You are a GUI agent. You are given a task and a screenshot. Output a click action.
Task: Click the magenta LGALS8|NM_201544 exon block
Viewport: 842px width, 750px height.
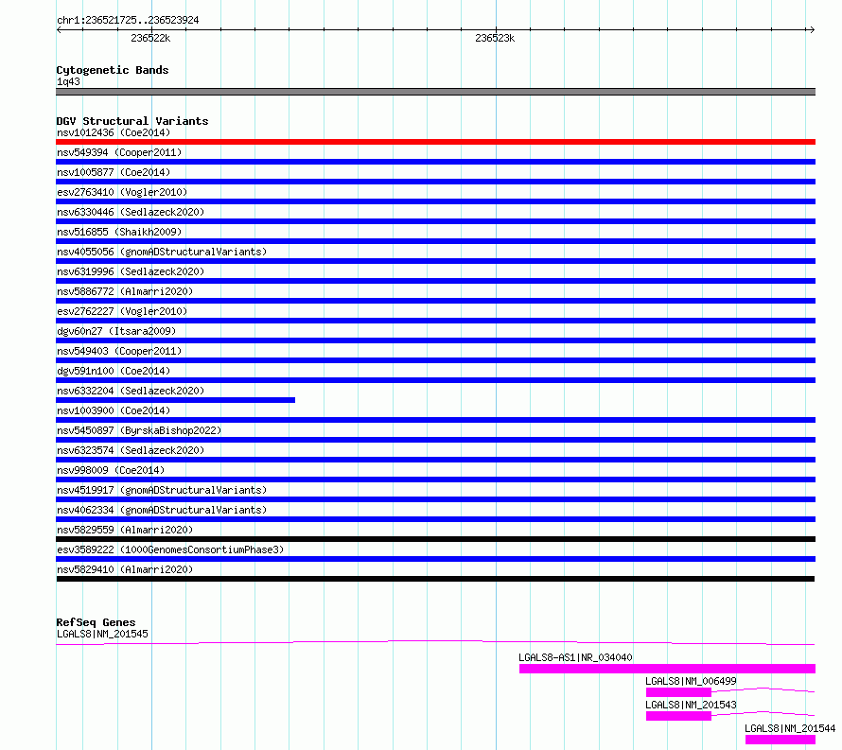pos(781,740)
